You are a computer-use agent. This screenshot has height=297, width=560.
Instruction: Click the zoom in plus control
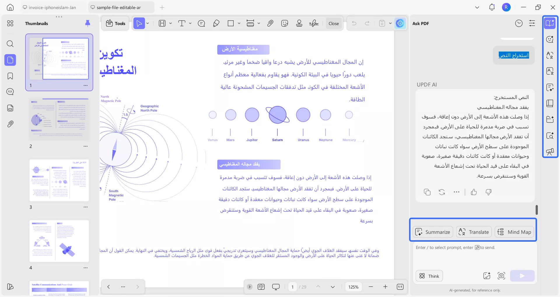pos(385,287)
